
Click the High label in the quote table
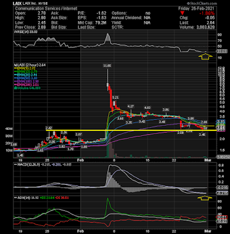(20, 18)
